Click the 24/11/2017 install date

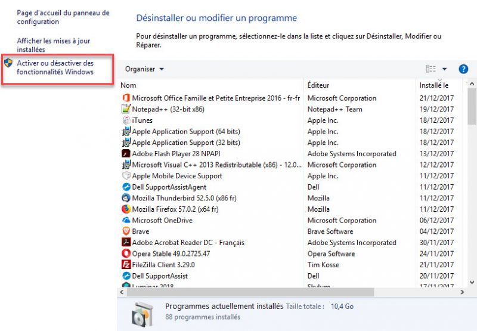pos(436,253)
